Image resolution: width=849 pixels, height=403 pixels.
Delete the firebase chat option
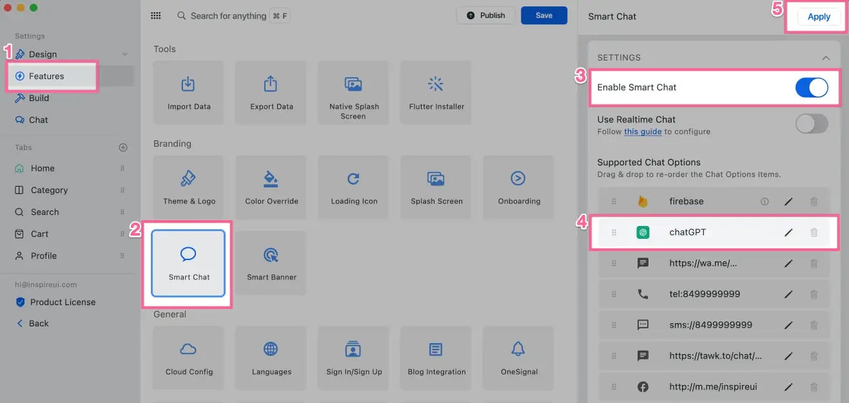pyautogui.click(x=814, y=201)
